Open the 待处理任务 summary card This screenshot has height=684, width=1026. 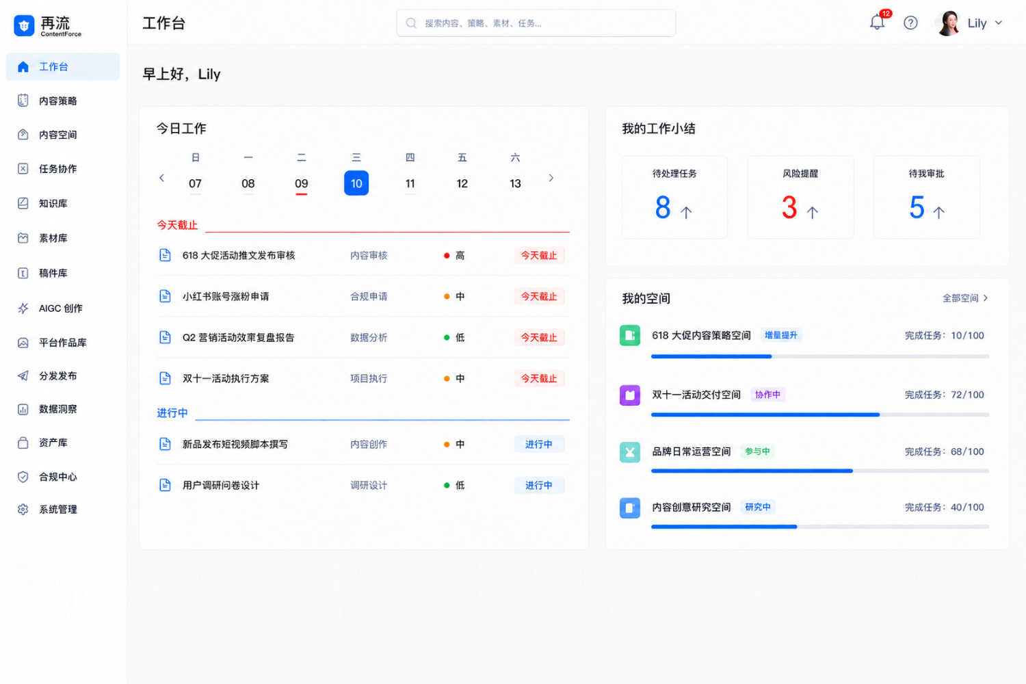(674, 197)
